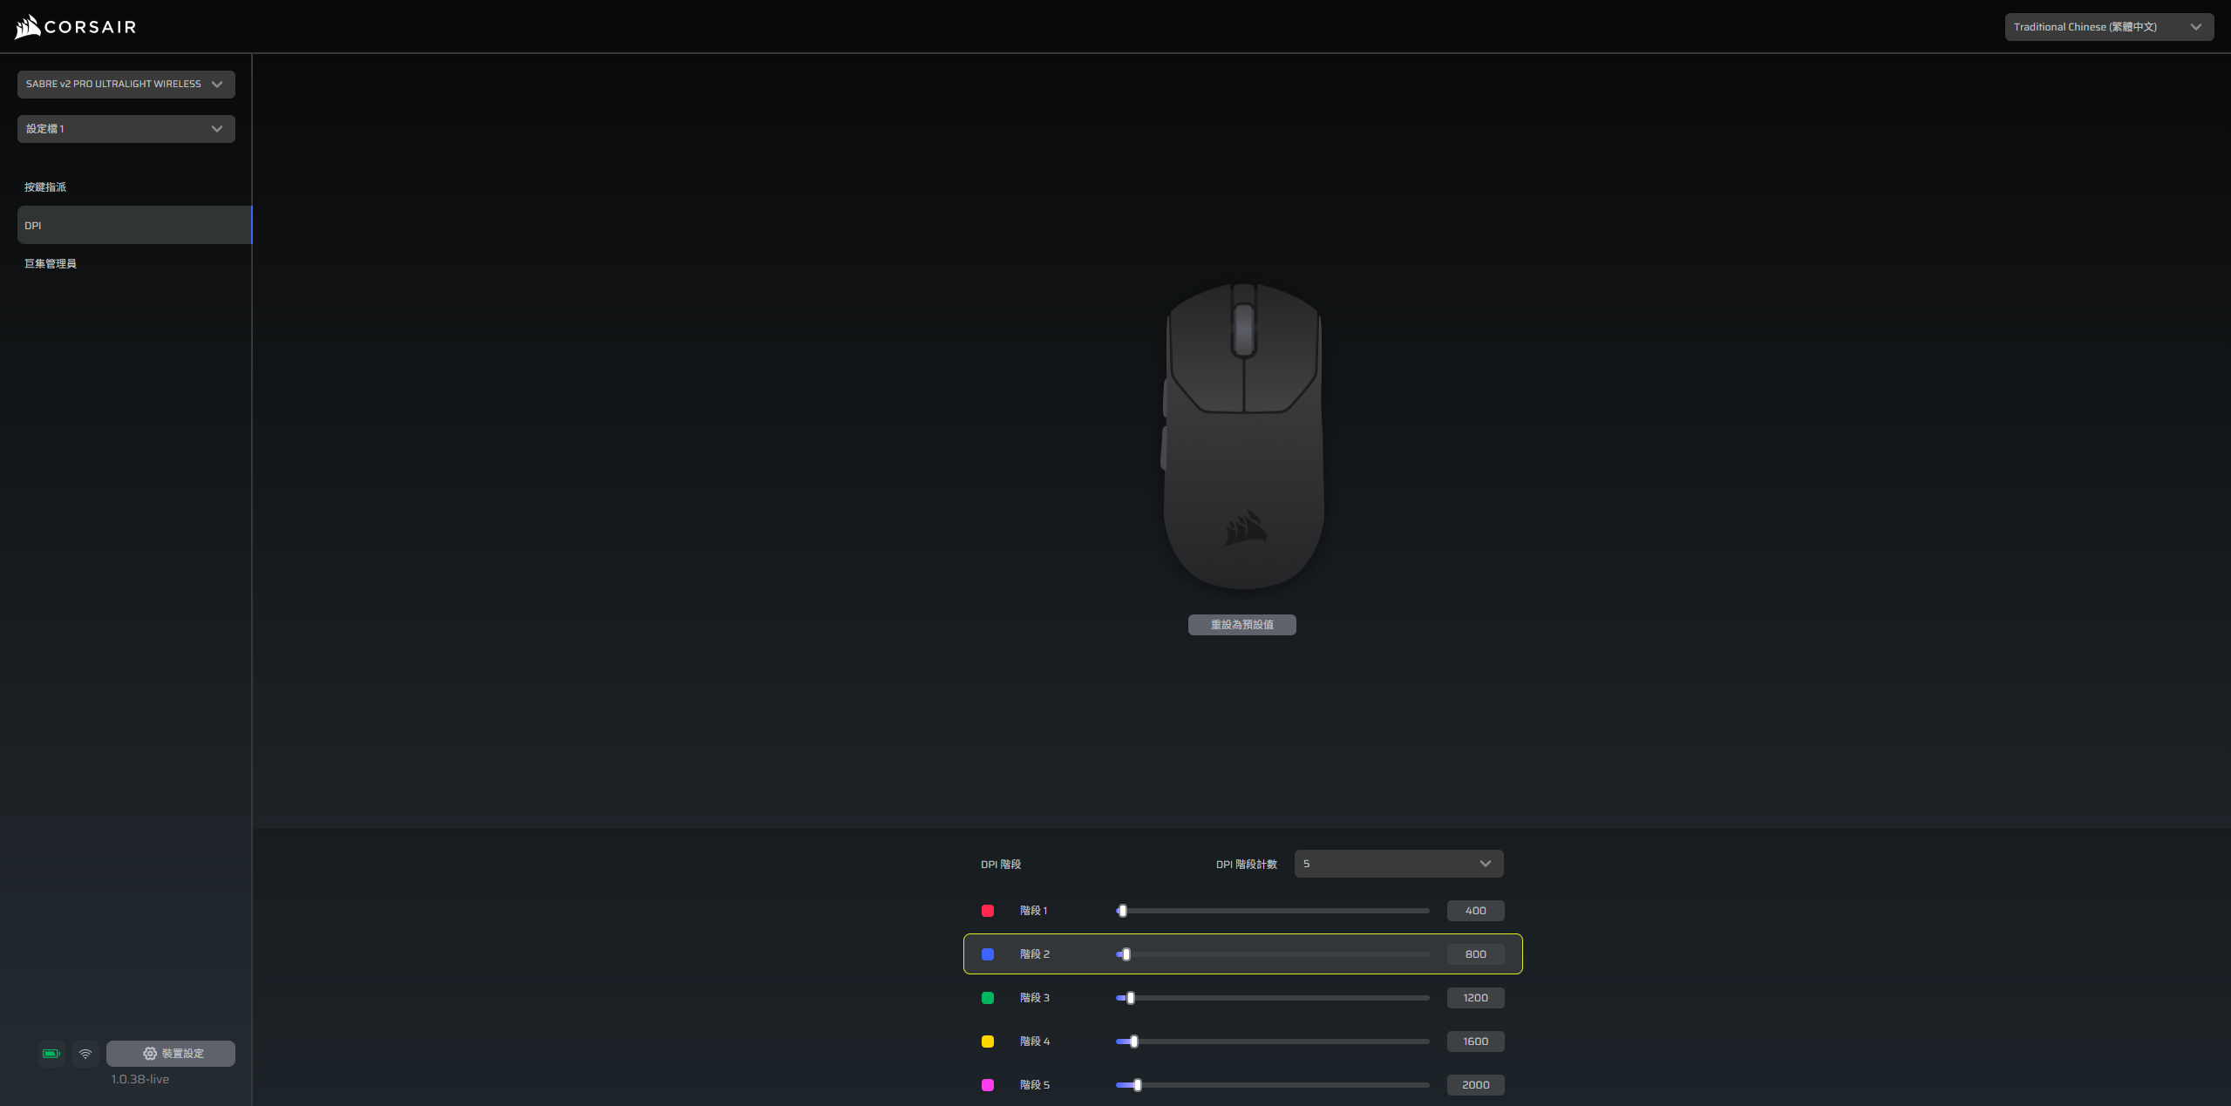Open the DPI 階段計數 stage count dropdown
This screenshot has width=2231, height=1106.
[1398, 864]
